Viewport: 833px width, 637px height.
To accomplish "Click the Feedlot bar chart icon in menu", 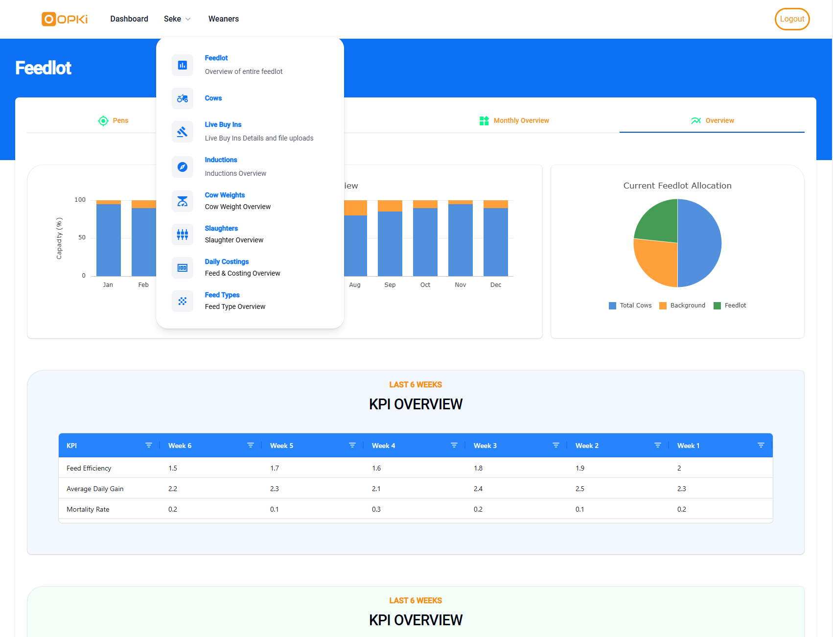I will (x=182, y=65).
